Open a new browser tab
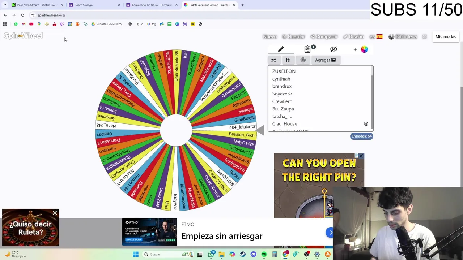Screen dimensions: 463x260 (242, 5)
